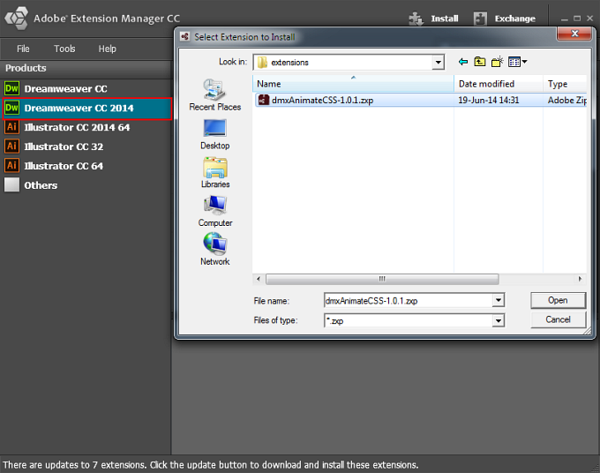Screen dimensions: 600x473
Task: Open the Tools menu
Action: (64, 49)
